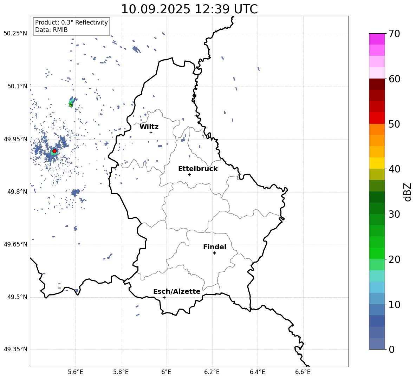Click the latitude label 50.25°N
Screen dimensions: 416x379
[15, 34]
